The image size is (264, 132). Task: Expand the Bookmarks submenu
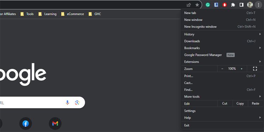(x=222, y=48)
